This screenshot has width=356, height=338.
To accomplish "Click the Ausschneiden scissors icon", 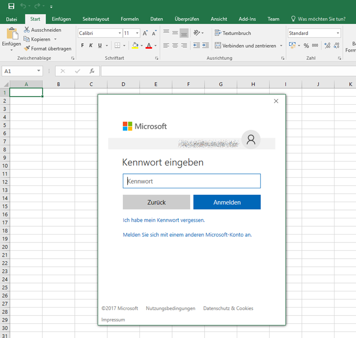I will click(x=27, y=30).
